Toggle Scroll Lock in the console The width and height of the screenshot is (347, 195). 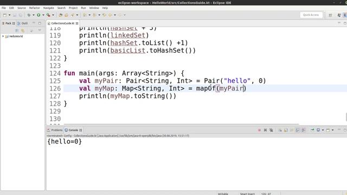pos(286,130)
